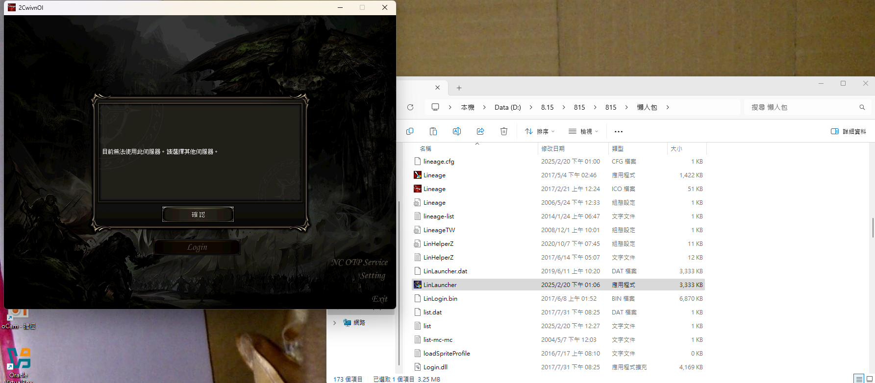Select LinHelperZ text document dated 2017/6/14
Screen dimensions: 875x383
tap(558, 257)
